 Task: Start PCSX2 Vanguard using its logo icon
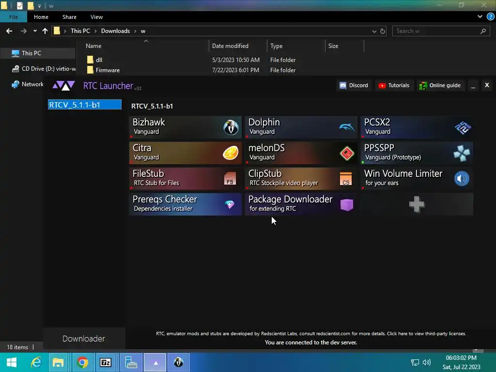click(463, 127)
